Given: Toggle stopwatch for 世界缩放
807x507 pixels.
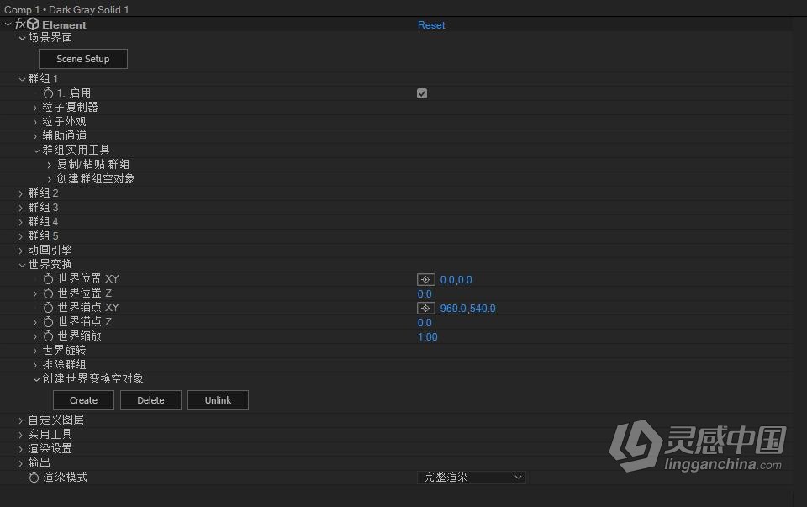Looking at the screenshot, I should point(49,336).
